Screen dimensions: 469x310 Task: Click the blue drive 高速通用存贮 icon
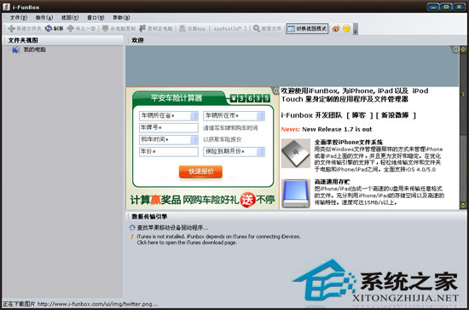296,193
